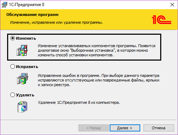The height and width of the screenshot is (135, 178).
Task: Select the Удалить radio button
Action: tap(12, 95)
